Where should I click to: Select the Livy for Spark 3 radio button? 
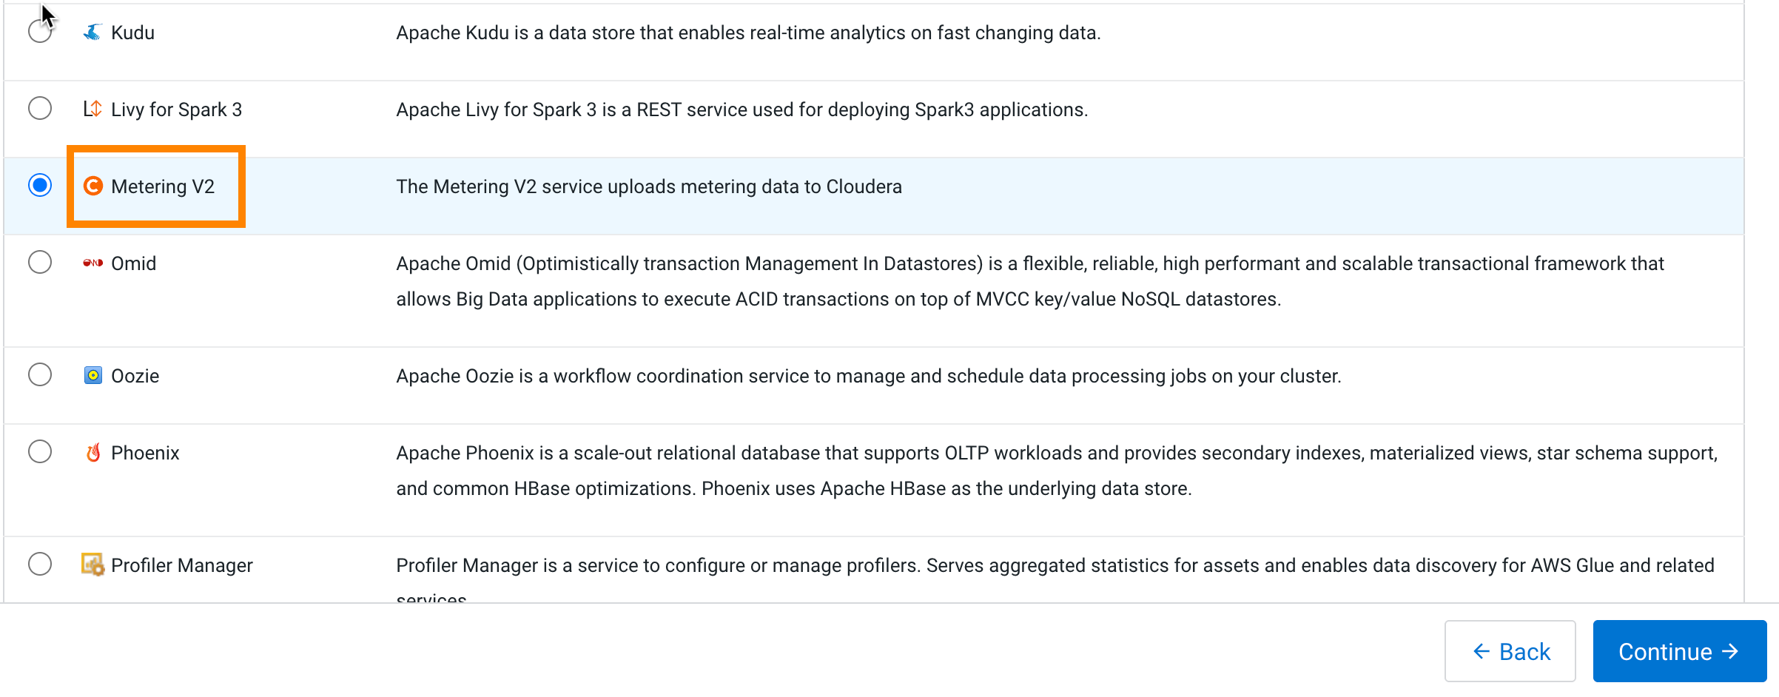40,109
